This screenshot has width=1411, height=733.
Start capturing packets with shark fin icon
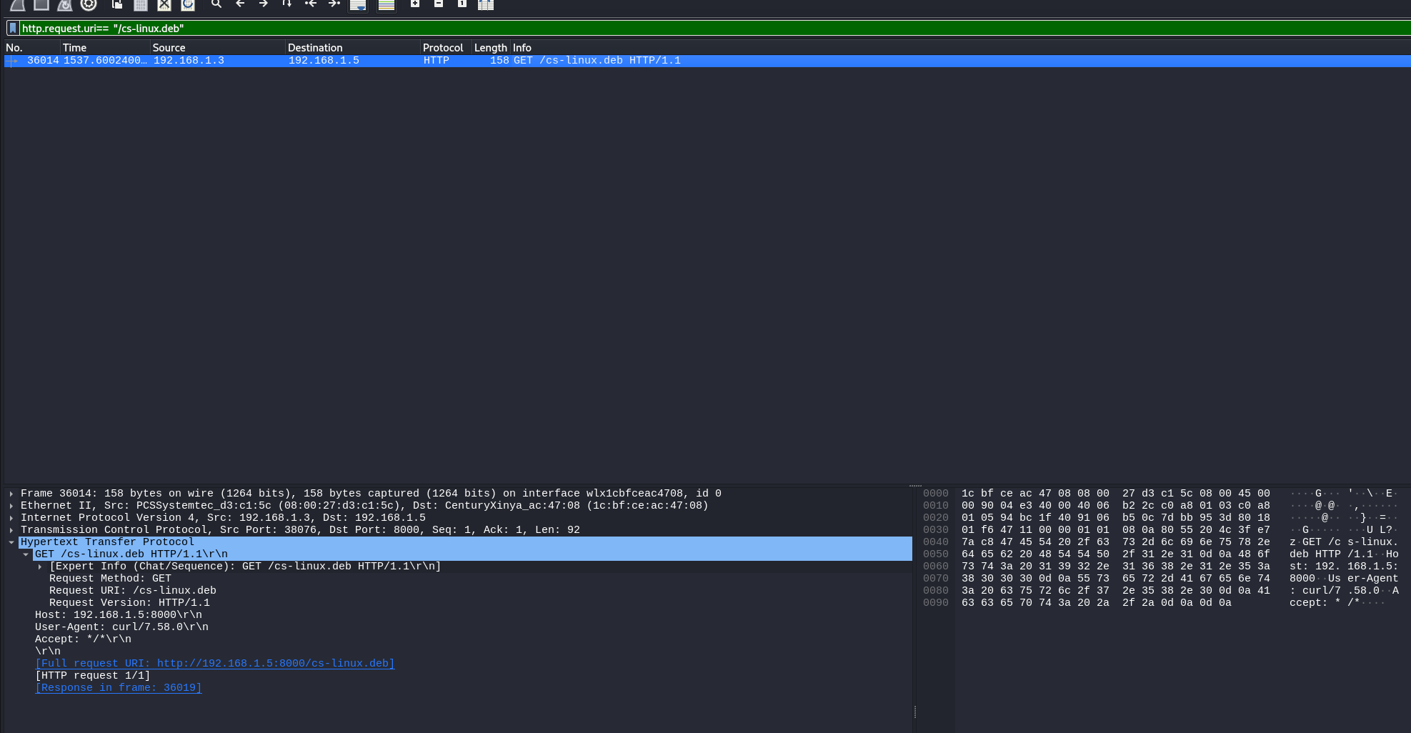[x=18, y=4]
